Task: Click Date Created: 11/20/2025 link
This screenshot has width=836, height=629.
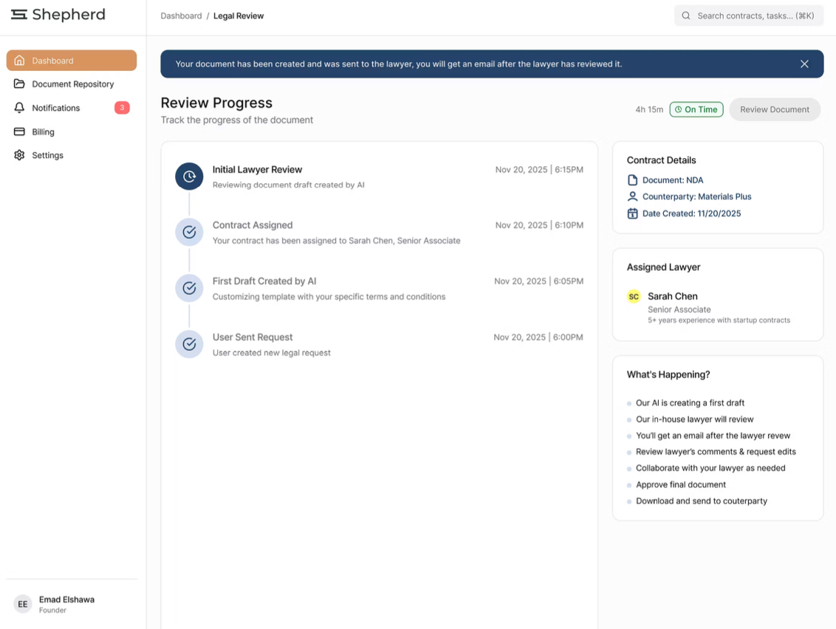Action: (691, 213)
